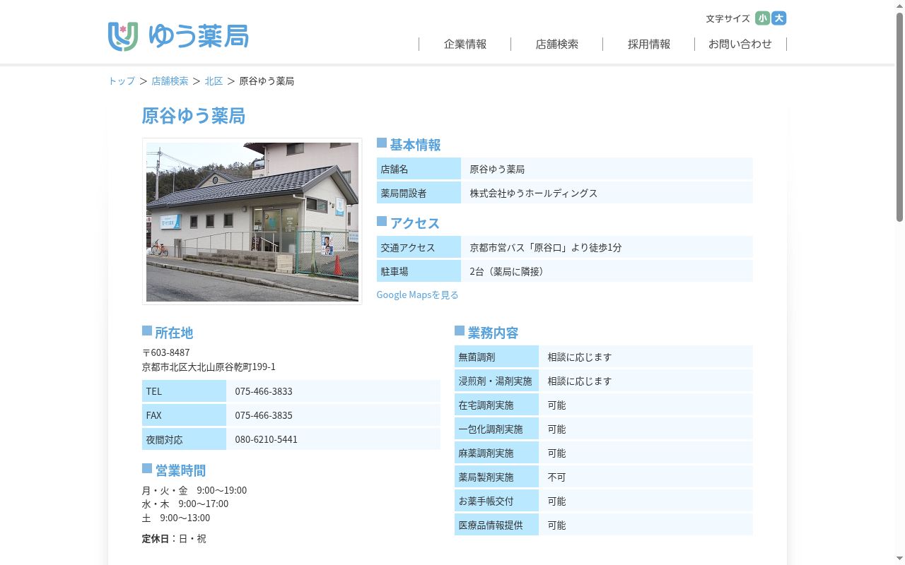
Task: Click the 2台（薬局に隣接） parking cell
Action: [x=607, y=271]
